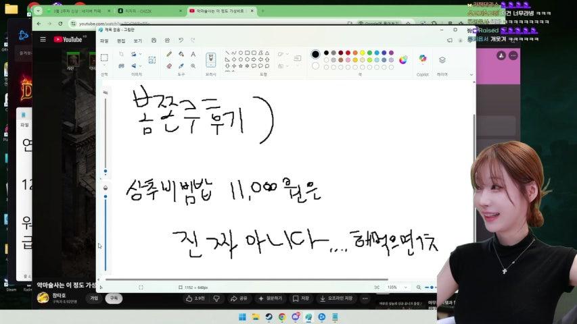Click the Crop image icon

pos(121,54)
